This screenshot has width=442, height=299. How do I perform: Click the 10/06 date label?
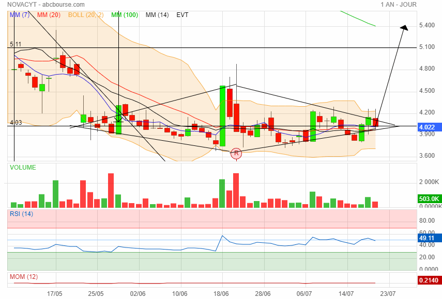click(x=179, y=294)
